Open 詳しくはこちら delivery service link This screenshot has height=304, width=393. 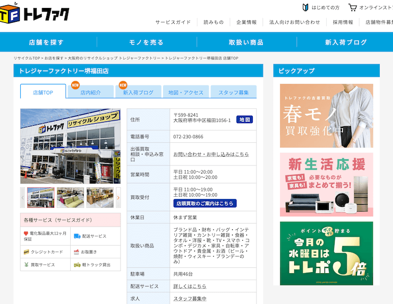click(x=190, y=286)
